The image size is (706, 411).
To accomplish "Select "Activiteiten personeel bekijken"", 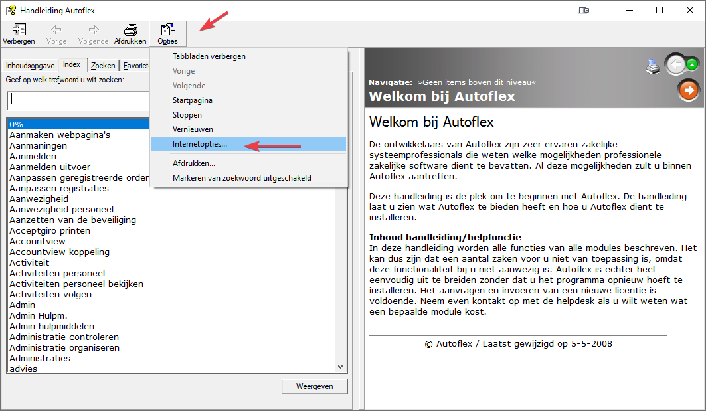I will (76, 284).
